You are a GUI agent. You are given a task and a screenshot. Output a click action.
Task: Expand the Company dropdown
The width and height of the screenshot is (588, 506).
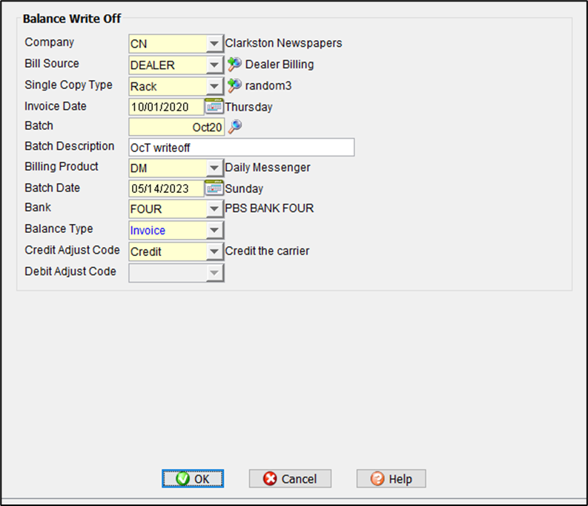[214, 44]
